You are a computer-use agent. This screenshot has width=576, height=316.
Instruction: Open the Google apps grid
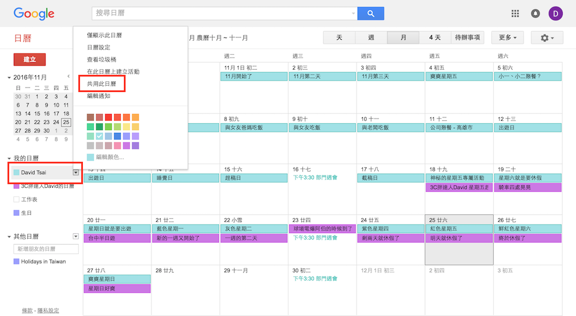pyautogui.click(x=515, y=13)
